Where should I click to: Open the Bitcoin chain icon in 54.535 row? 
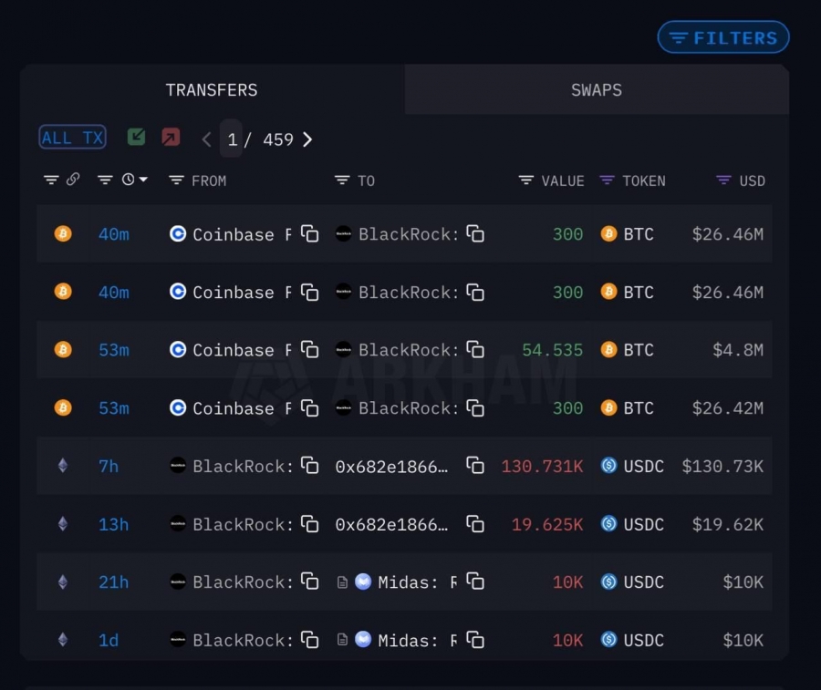coord(63,349)
